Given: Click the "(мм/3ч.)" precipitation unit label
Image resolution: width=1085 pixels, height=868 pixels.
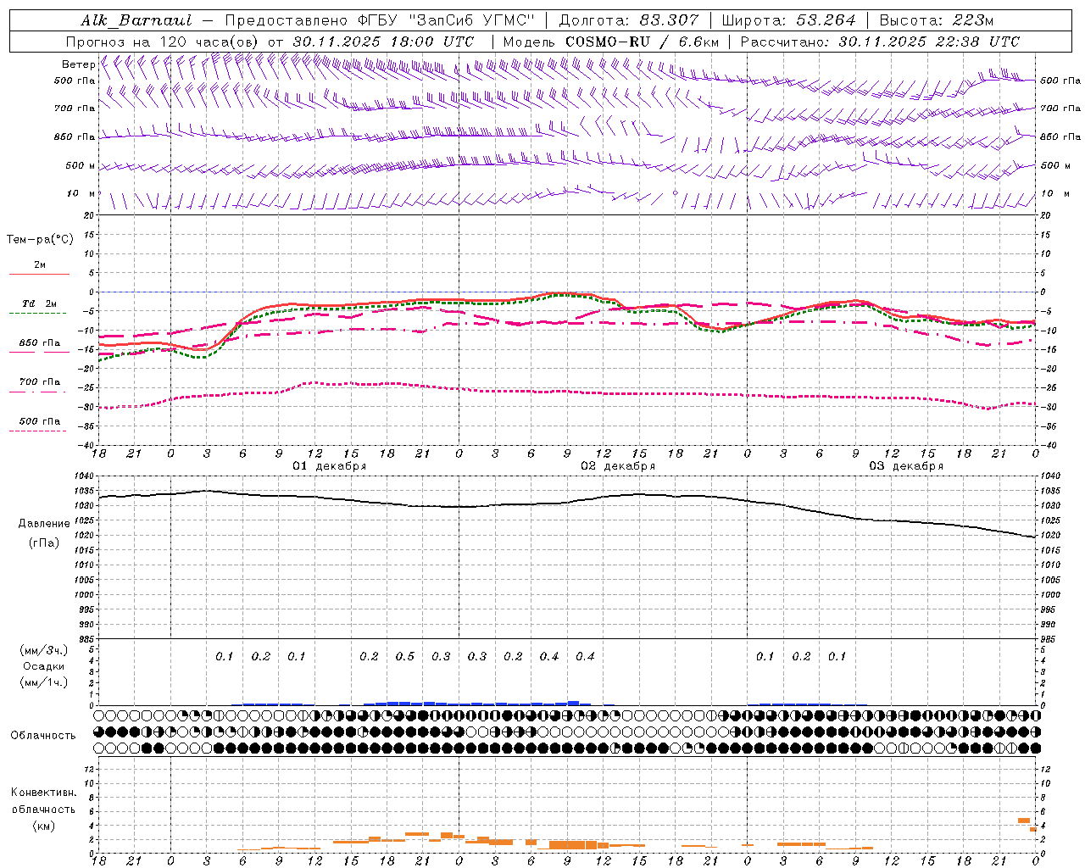Looking at the screenshot, I should click(x=43, y=650).
